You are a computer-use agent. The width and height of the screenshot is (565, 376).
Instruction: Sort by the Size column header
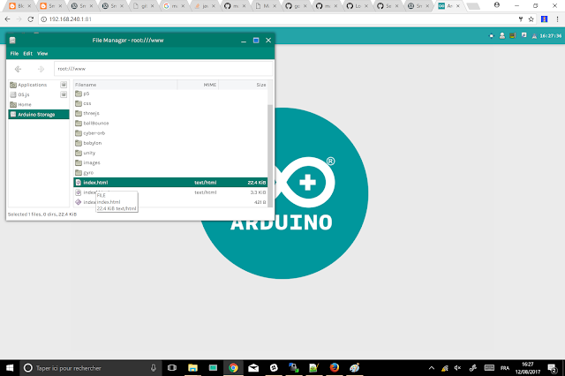(244, 85)
